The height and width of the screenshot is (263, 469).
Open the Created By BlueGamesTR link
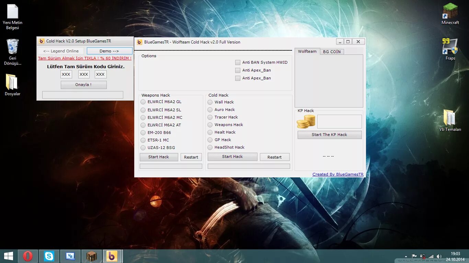[x=338, y=174]
